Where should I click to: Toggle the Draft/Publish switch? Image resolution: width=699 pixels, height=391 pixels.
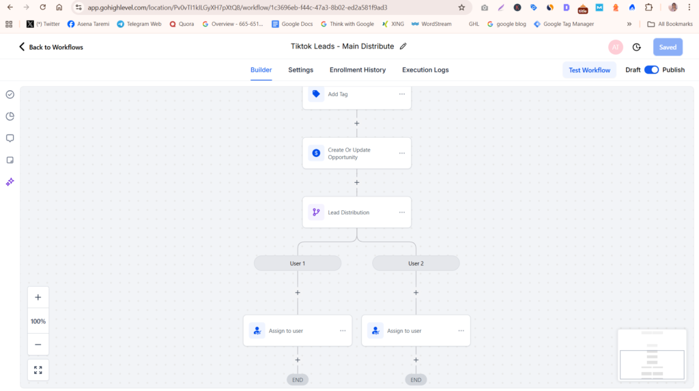tap(651, 70)
